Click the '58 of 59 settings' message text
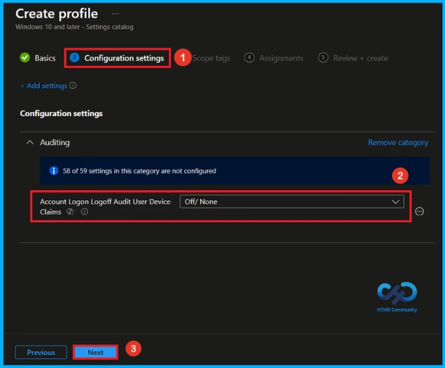 coord(139,171)
